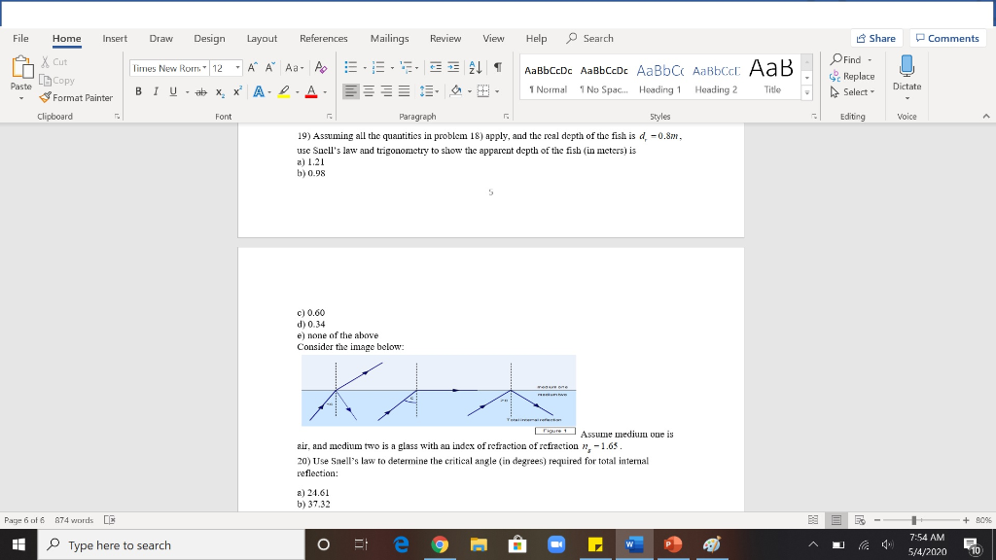Image resolution: width=996 pixels, height=560 pixels.
Task: Open the Mailings ribbon tab
Action: click(x=389, y=39)
